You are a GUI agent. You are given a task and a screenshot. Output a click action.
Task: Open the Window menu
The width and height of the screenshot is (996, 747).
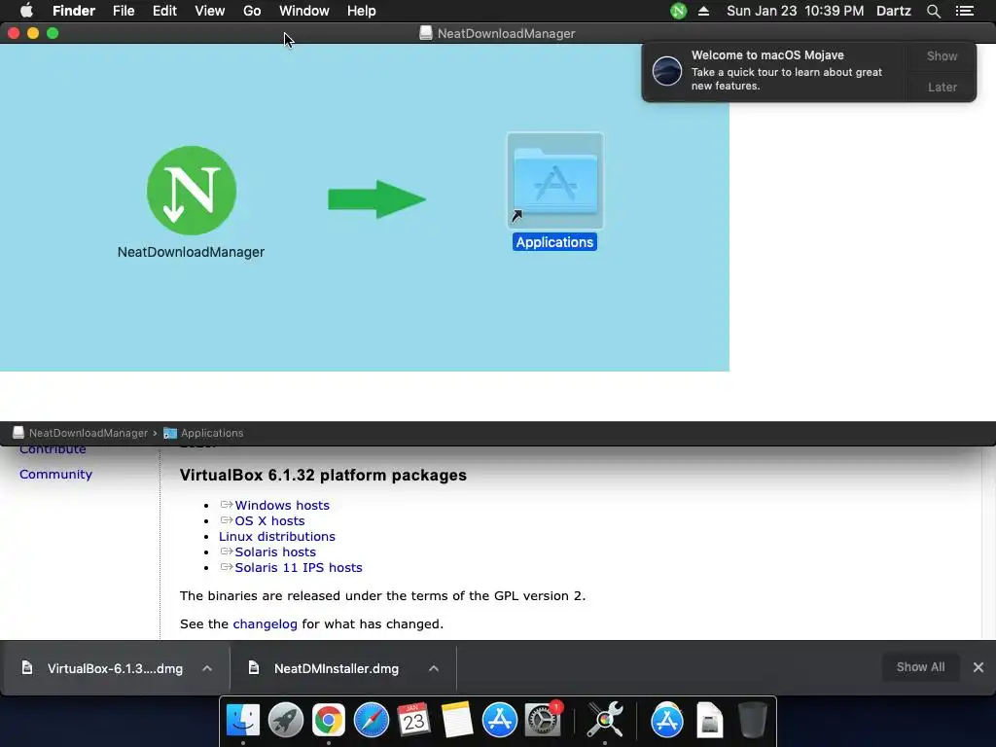point(304,11)
